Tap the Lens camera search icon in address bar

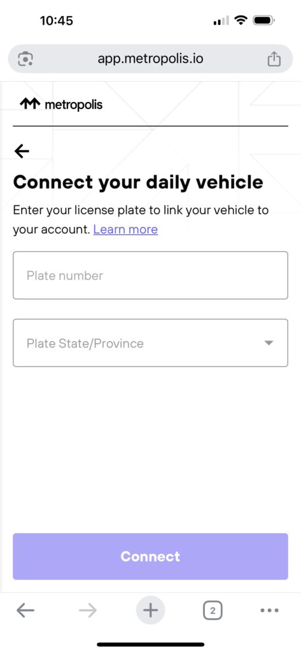[26, 59]
